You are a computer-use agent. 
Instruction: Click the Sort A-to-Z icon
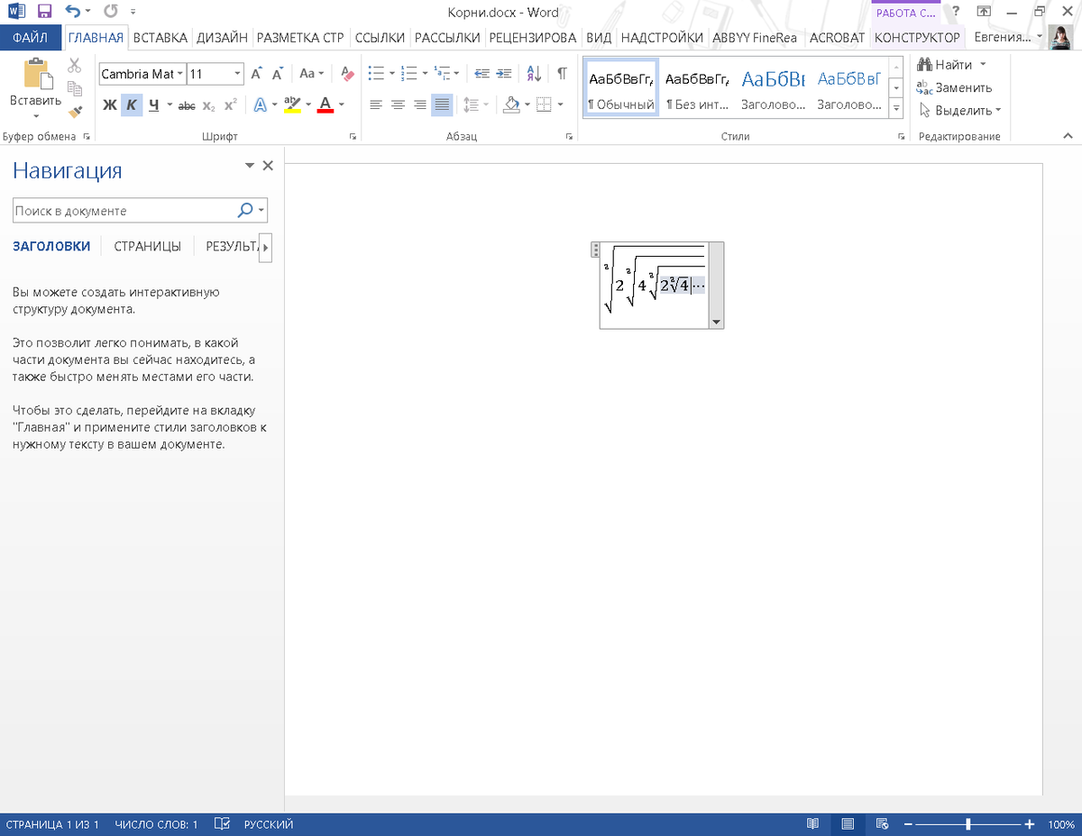click(534, 74)
